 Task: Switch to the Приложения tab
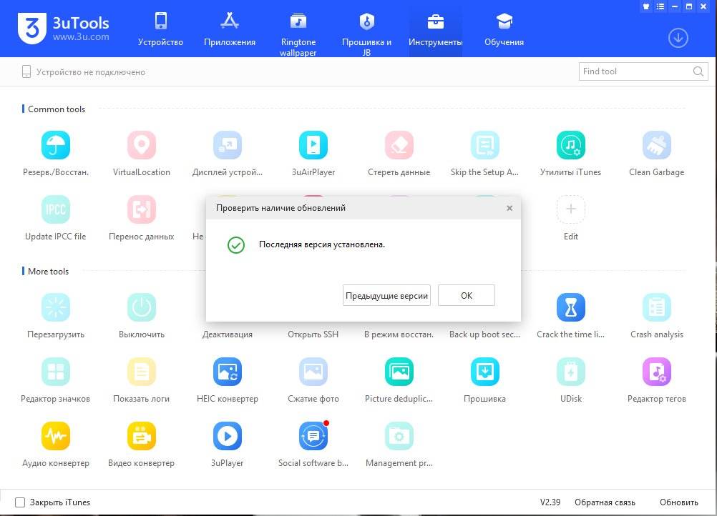tap(230, 29)
